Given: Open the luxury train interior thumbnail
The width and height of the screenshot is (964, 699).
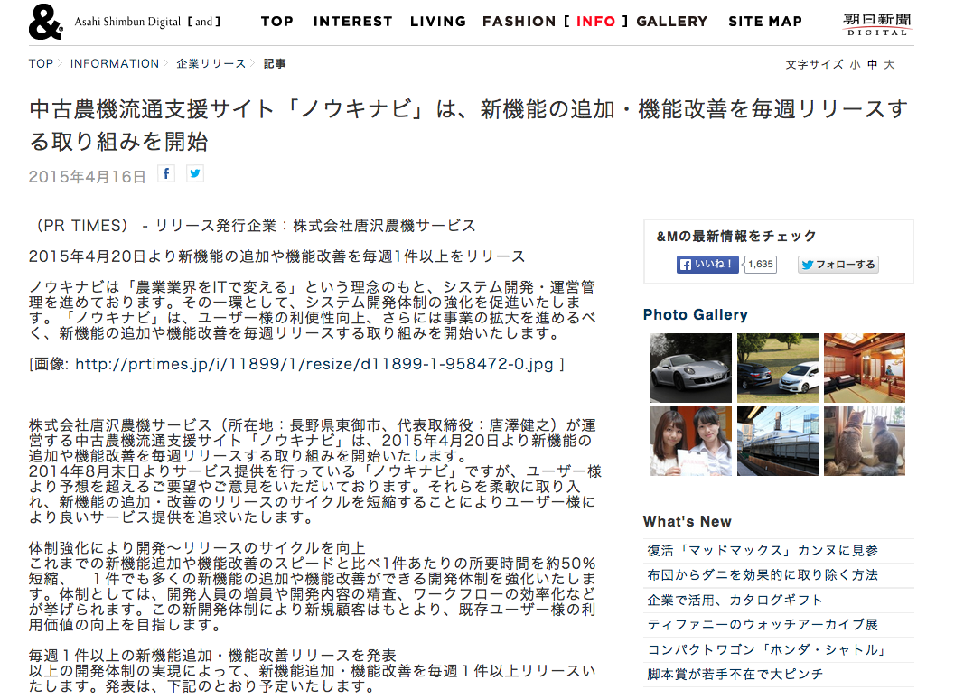Looking at the screenshot, I should (865, 368).
